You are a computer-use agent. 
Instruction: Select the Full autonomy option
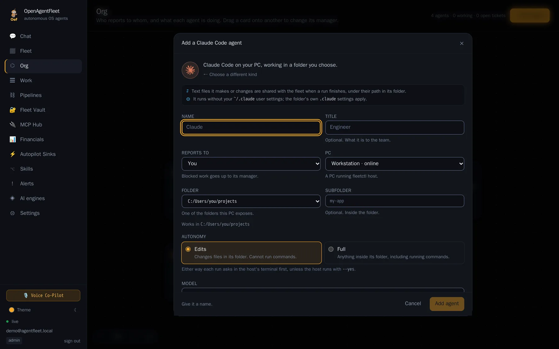point(394,253)
